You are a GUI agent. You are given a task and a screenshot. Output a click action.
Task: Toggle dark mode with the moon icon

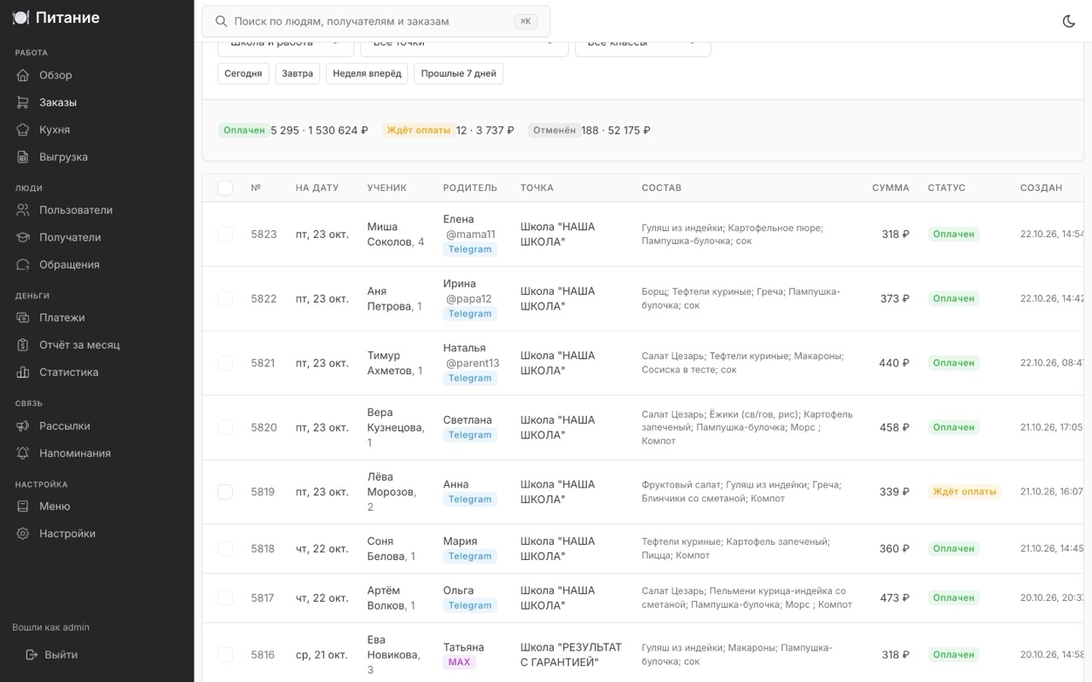[1069, 21]
